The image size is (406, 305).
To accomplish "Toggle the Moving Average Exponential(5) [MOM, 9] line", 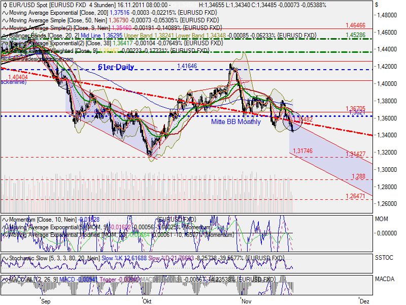I will coord(5,228).
